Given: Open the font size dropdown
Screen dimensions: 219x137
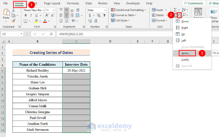Looking at the screenshot, I should point(53,10).
